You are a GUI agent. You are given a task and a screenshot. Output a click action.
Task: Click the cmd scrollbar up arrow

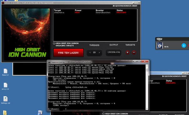147,66
